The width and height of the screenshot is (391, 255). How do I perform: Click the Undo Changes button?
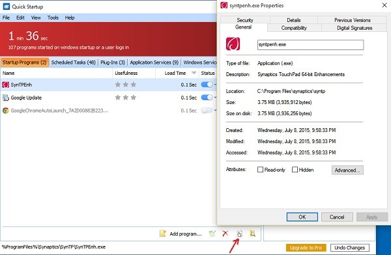pyautogui.click(x=349, y=248)
